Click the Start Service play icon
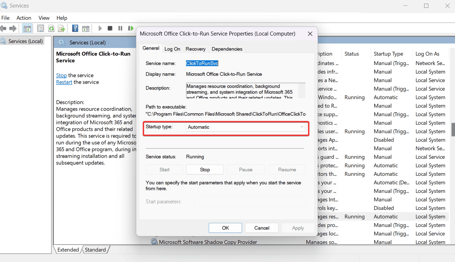The width and height of the screenshot is (455, 262). point(100,28)
